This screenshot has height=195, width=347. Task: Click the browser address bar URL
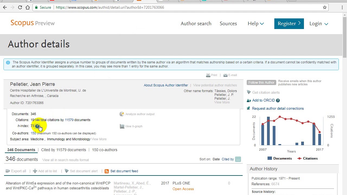coord(110,7)
